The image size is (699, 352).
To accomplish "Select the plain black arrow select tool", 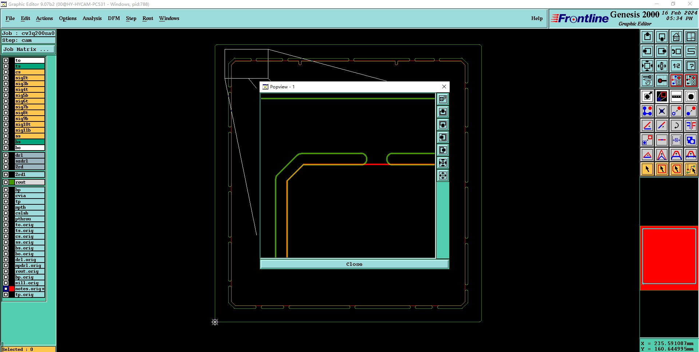I will (x=647, y=169).
